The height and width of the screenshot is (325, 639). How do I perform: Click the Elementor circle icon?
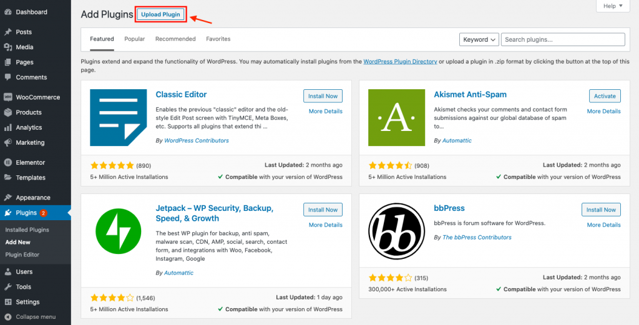7,162
